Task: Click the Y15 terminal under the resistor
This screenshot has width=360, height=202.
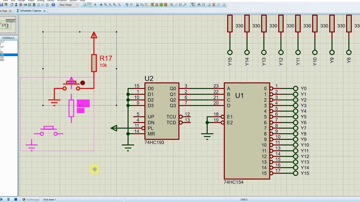Action: click(230, 52)
